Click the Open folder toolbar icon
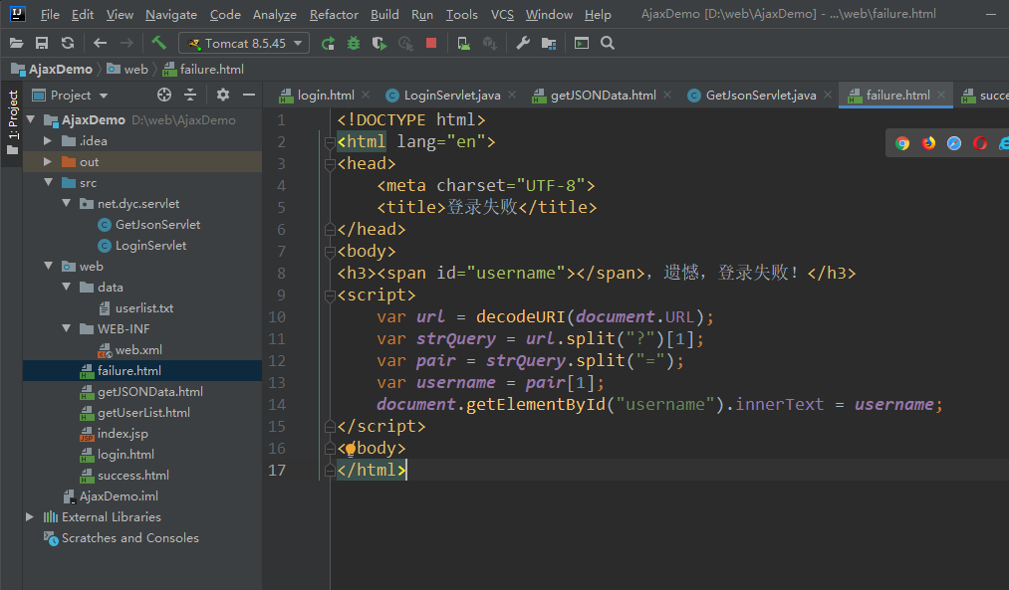The image size is (1009, 590). 17,43
